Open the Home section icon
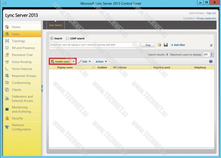This screenshot has width=221, height=158. tap(7, 27)
